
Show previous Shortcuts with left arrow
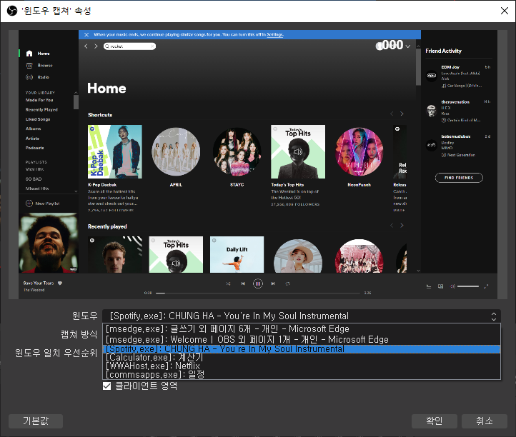coord(392,114)
